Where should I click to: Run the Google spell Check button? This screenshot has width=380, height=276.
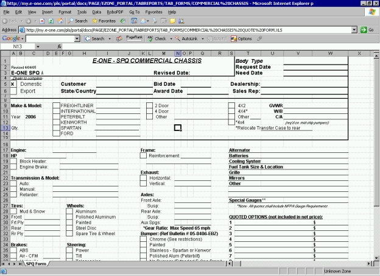pos(157,38)
